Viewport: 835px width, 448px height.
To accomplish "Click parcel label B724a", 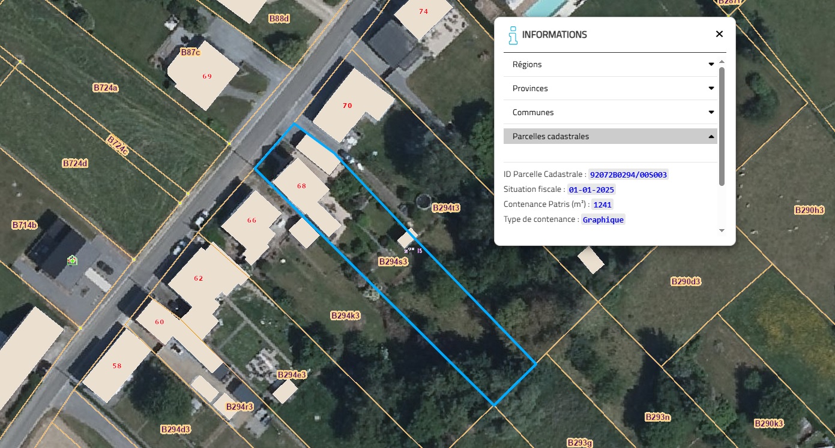I will tap(106, 88).
